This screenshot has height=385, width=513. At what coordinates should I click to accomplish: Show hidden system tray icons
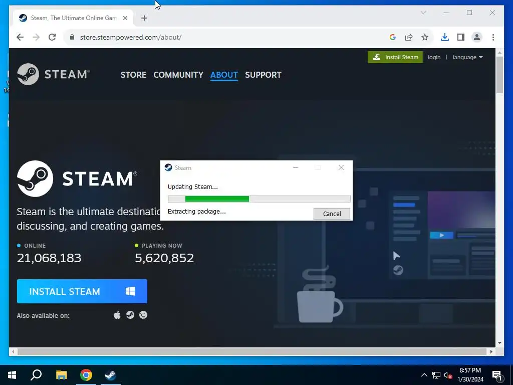(424, 375)
